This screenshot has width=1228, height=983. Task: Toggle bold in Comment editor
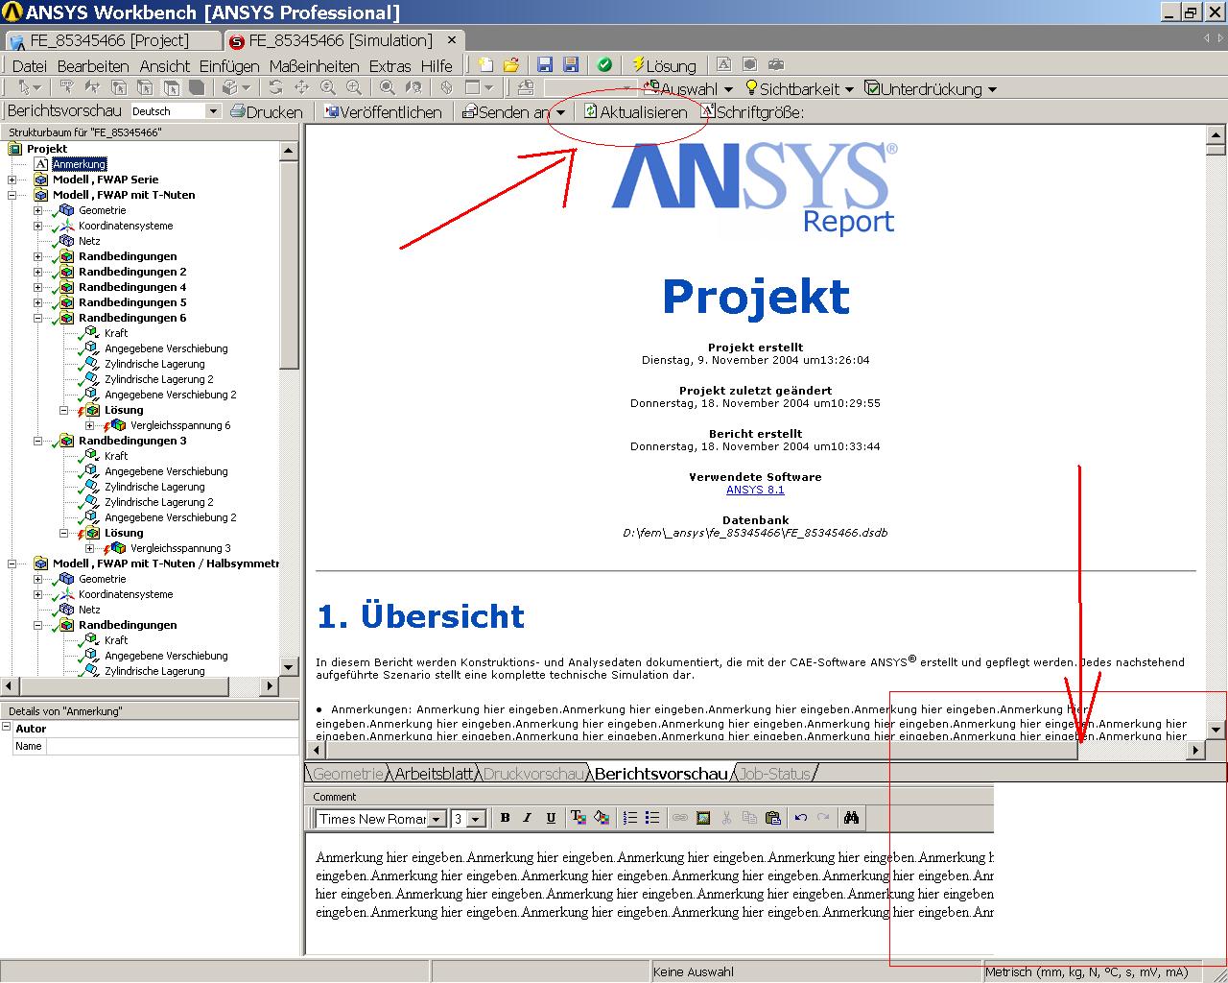[x=505, y=818]
